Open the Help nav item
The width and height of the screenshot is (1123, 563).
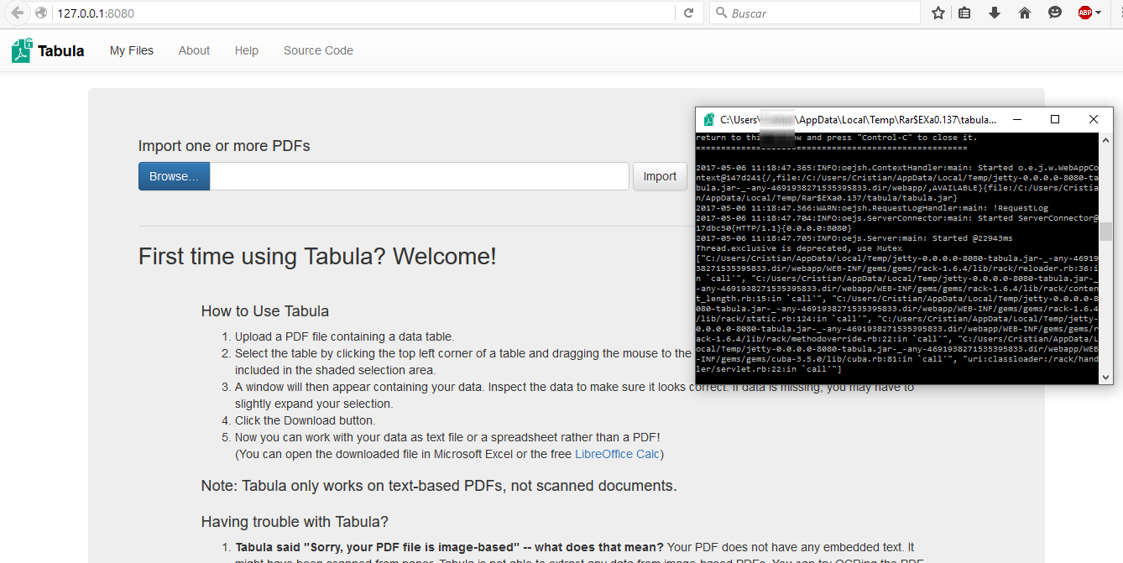[247, 50]
